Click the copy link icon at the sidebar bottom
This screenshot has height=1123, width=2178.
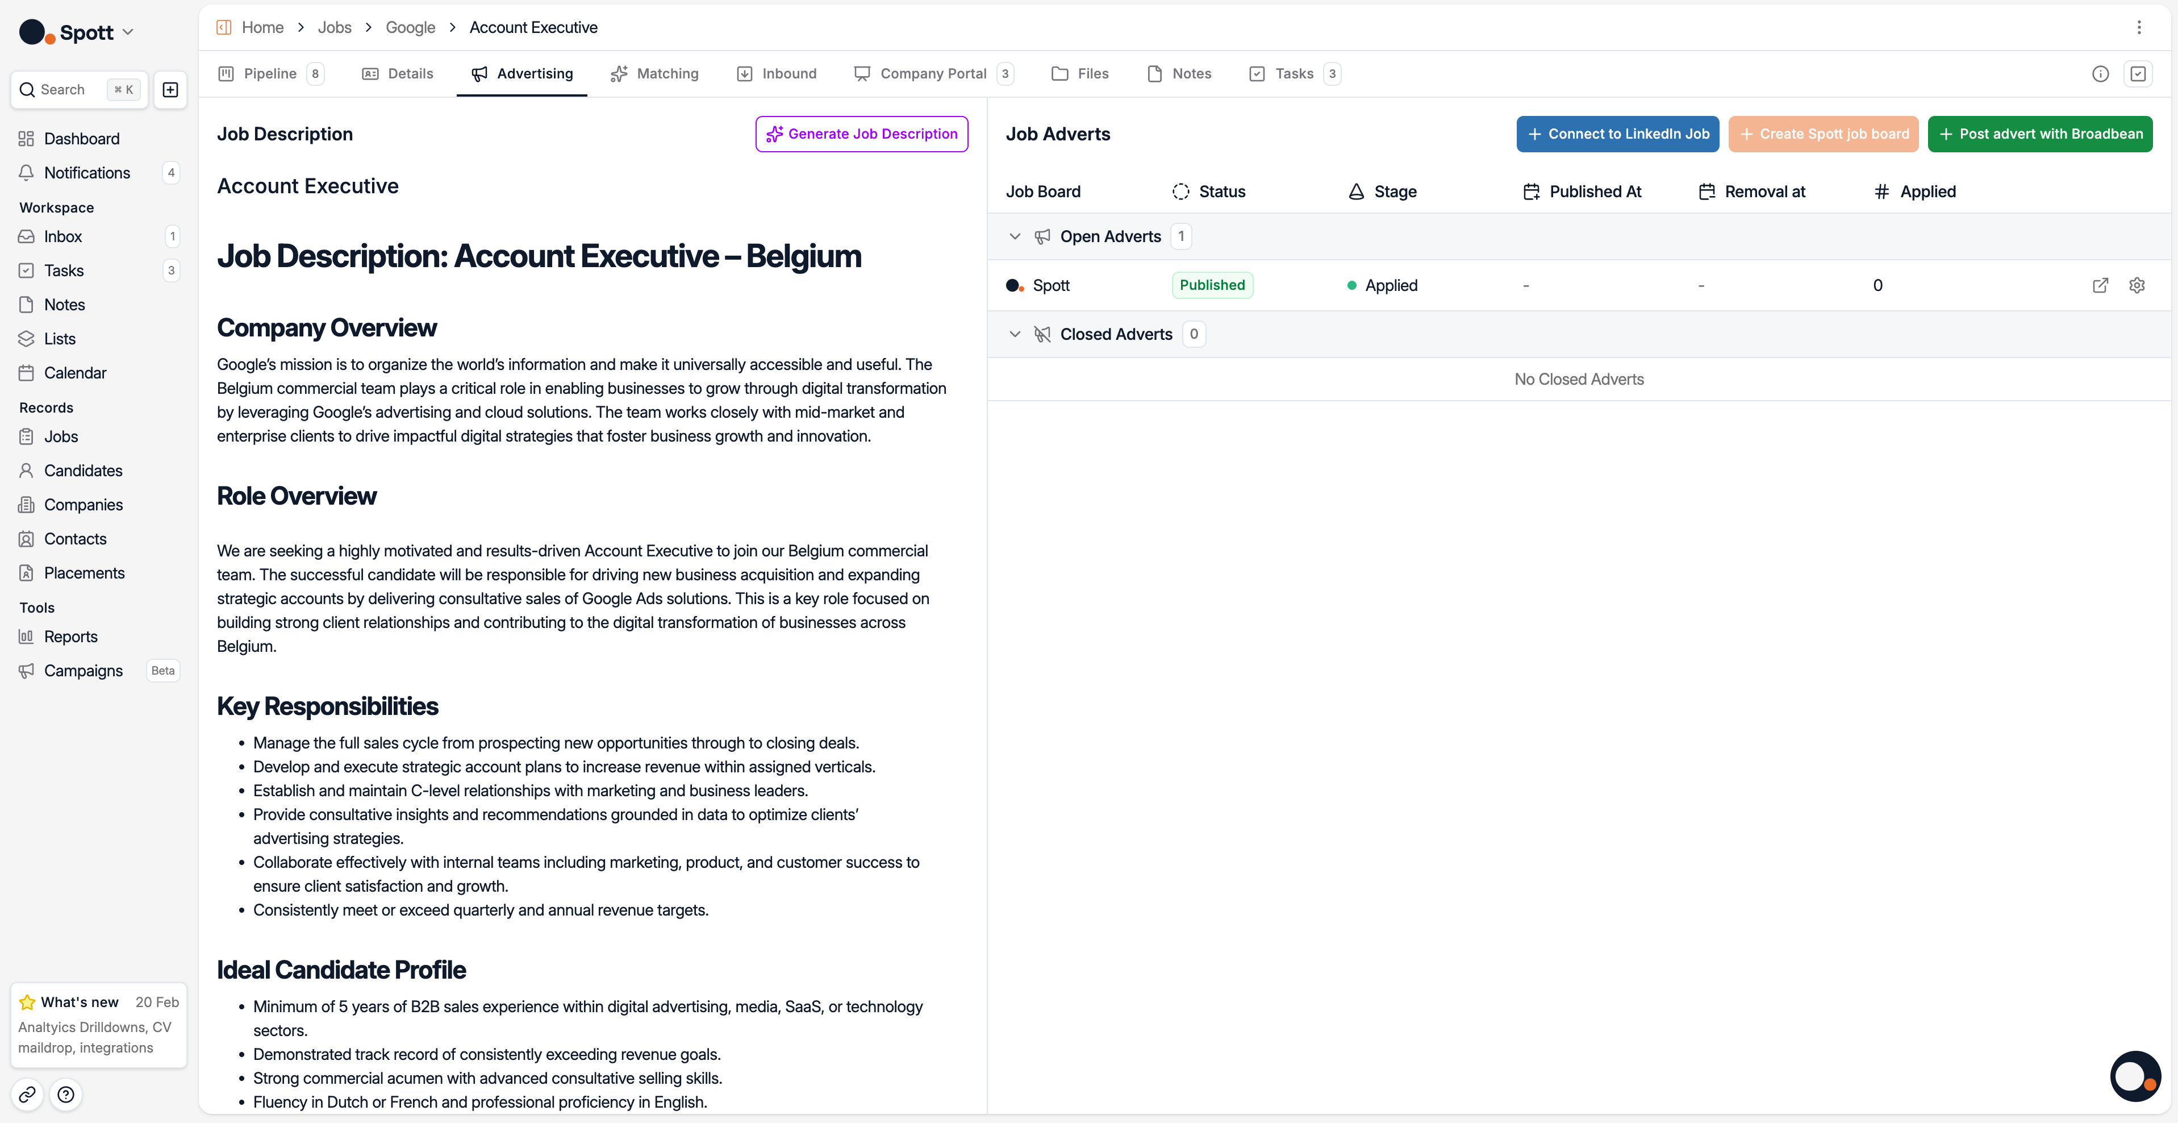coord(27,1094)
